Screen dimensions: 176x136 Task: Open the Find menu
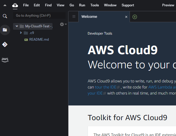coord(48,5)
